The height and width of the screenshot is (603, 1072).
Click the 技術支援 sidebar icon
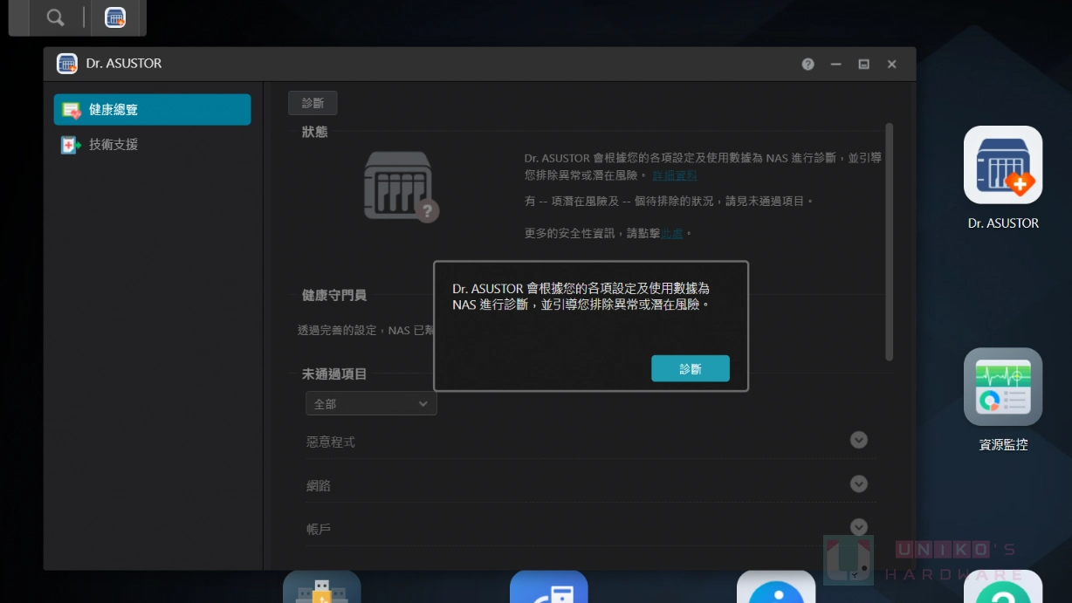click(72, 145)
